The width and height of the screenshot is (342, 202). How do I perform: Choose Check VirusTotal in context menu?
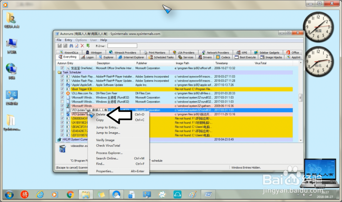pos(108,146)
